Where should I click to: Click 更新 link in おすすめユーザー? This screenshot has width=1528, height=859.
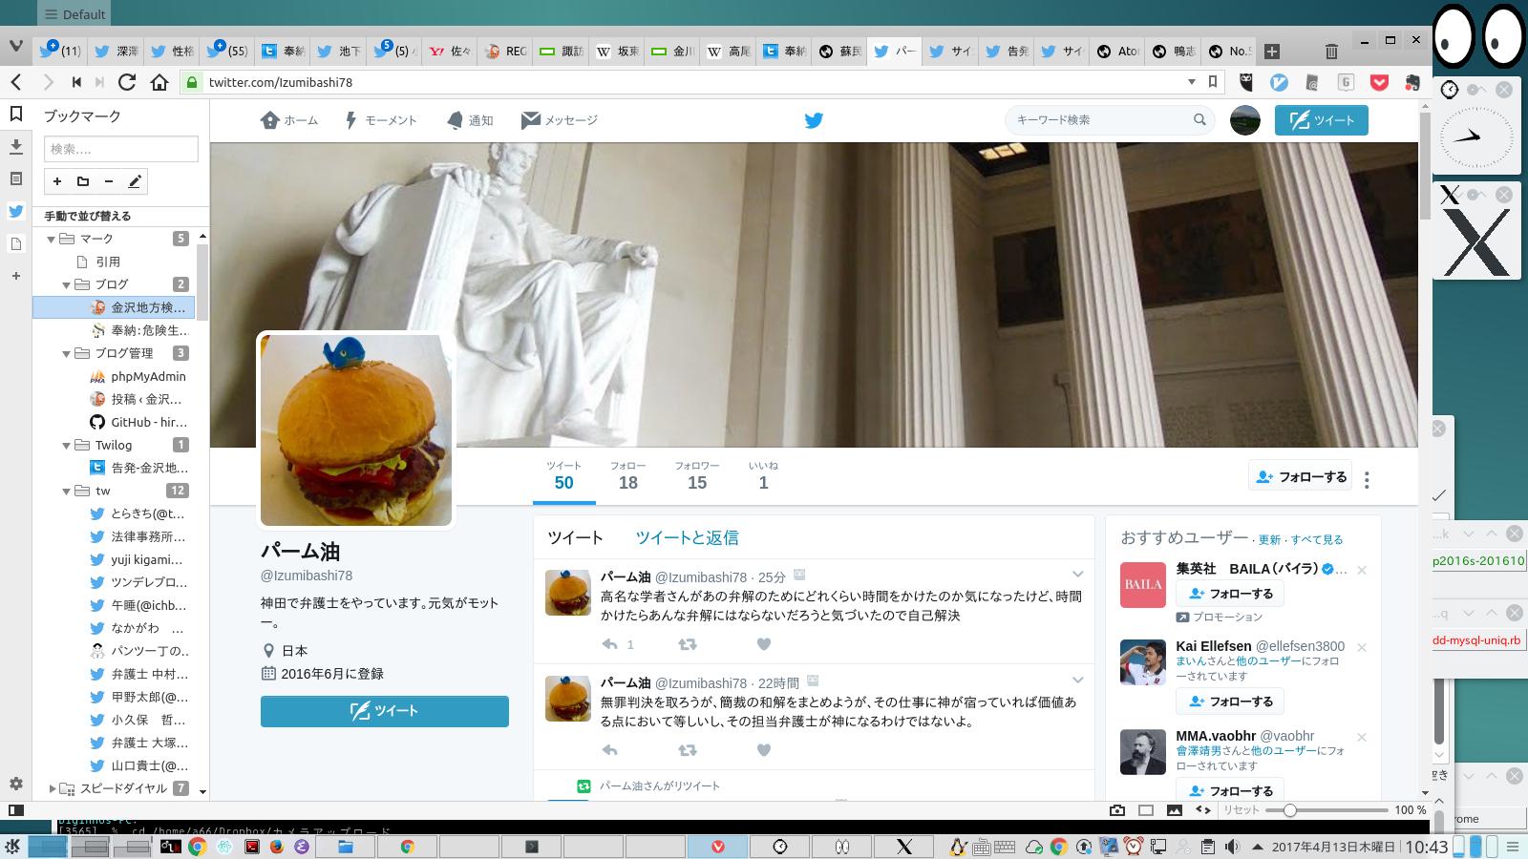[1269, 540]
